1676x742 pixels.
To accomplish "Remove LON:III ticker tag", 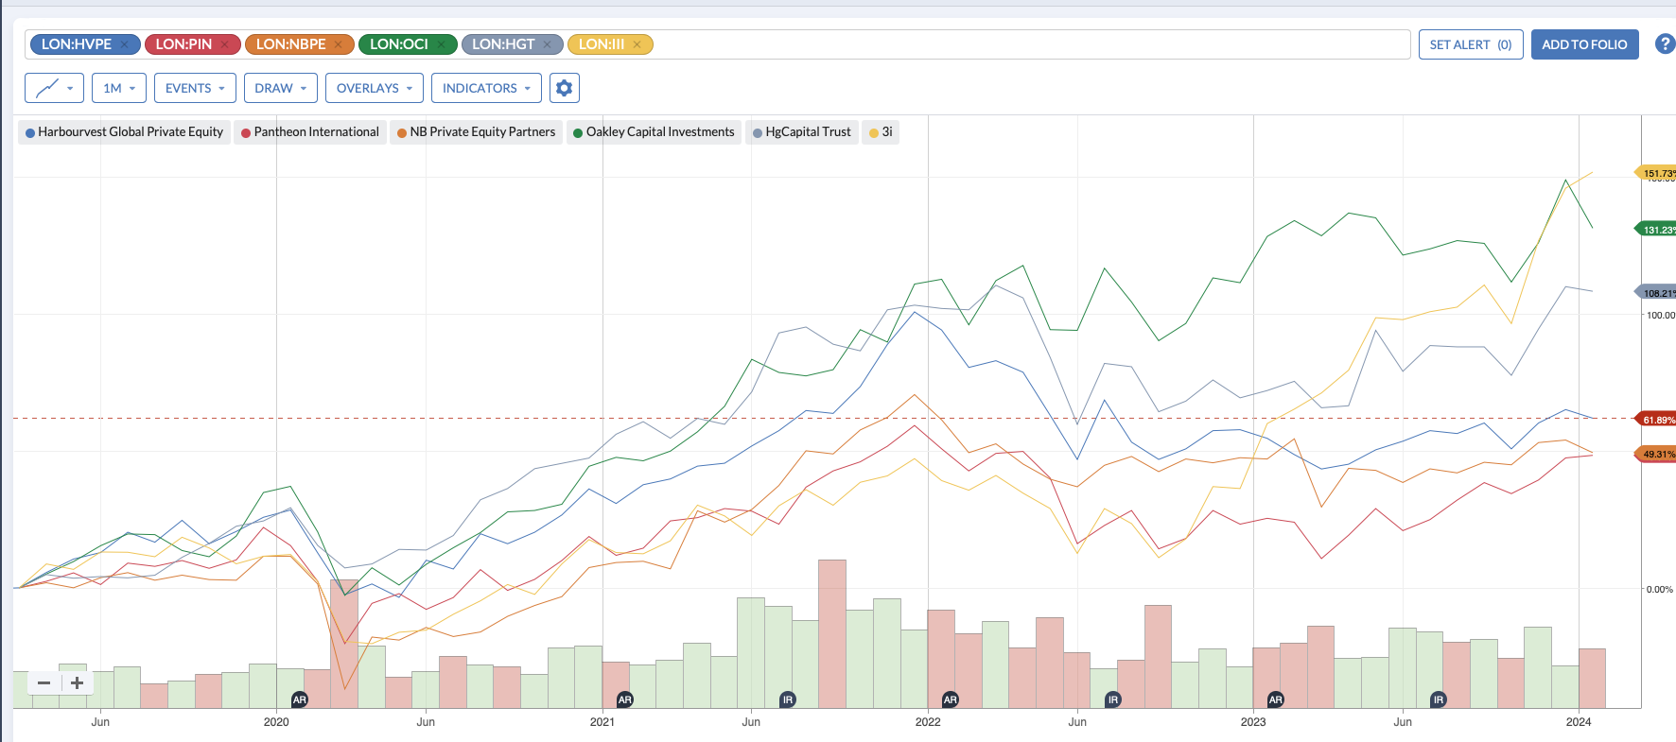I will click(x=637, y=44).
